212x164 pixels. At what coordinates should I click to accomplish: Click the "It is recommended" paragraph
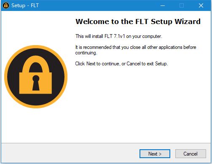click(136, 50)
